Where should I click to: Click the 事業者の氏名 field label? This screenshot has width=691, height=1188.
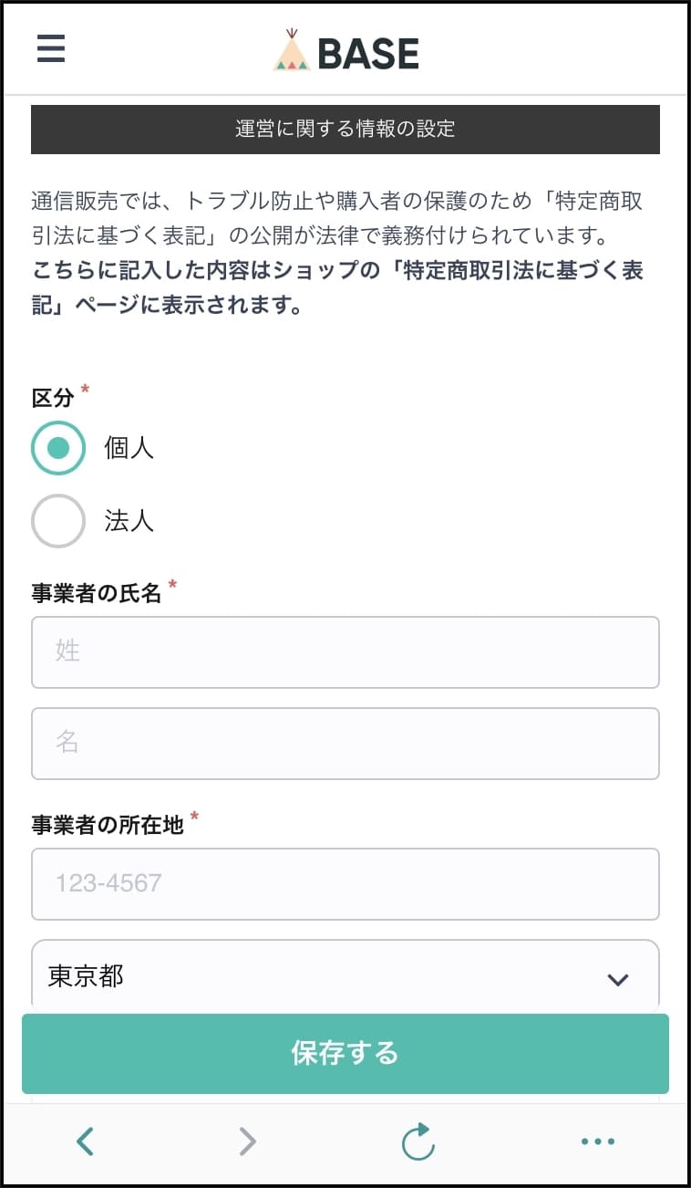click(x=97, y=593)
